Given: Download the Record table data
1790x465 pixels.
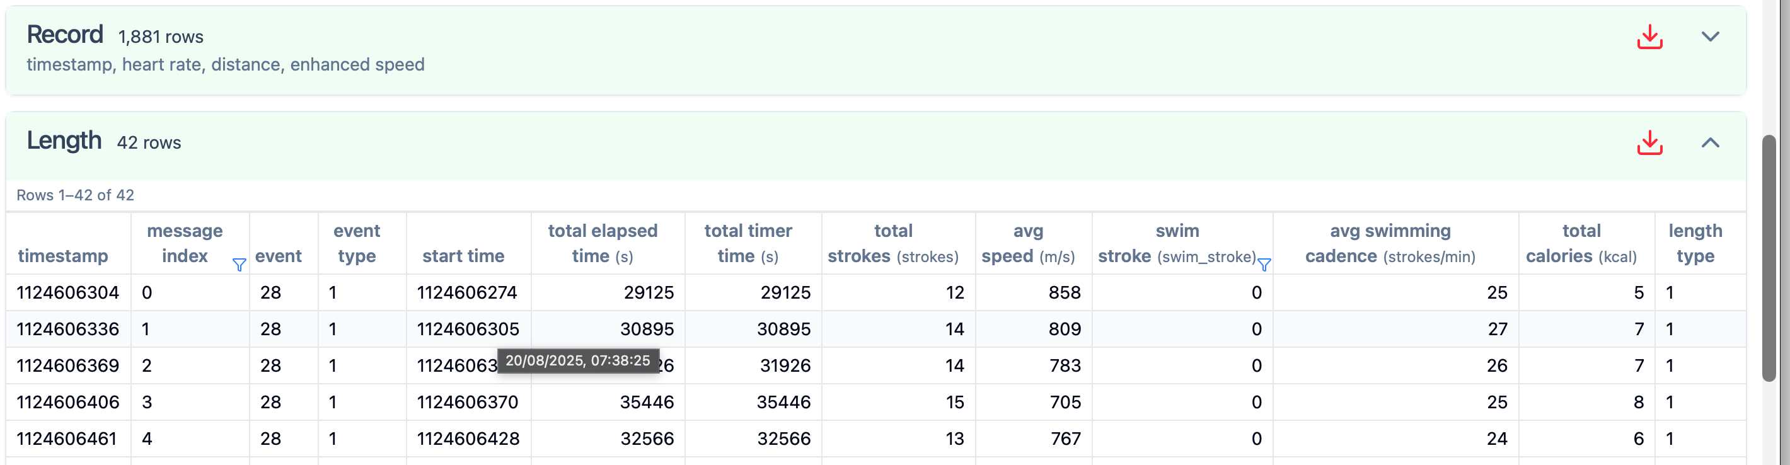Looking at the screenshot, I should 1649,37.
